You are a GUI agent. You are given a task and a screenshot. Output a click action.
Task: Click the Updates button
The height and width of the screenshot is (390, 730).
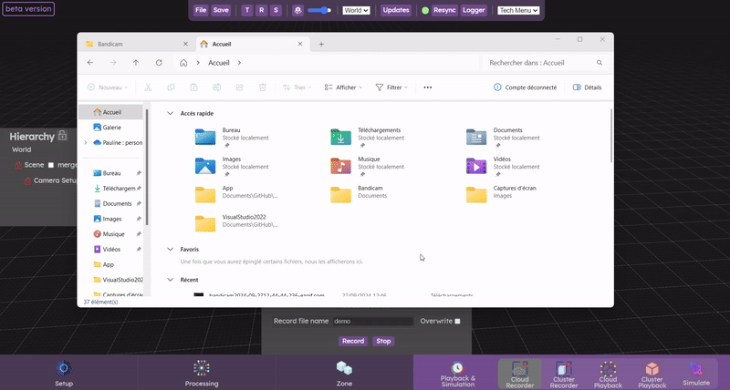click(x=396, y=10)
